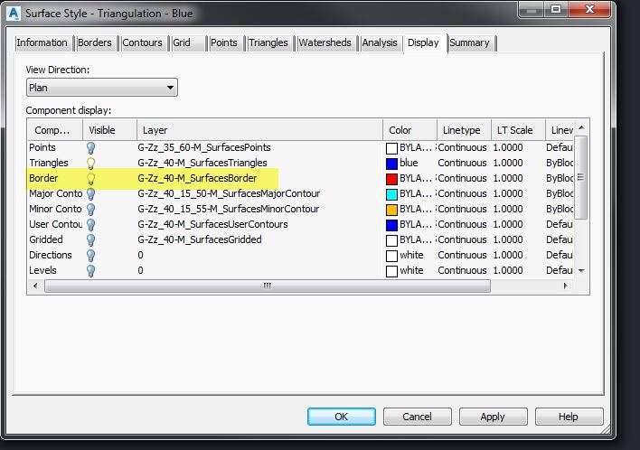Click the Comp... column header
The height and width of the screenshot is (450, 640).
[x=55, y=130]
